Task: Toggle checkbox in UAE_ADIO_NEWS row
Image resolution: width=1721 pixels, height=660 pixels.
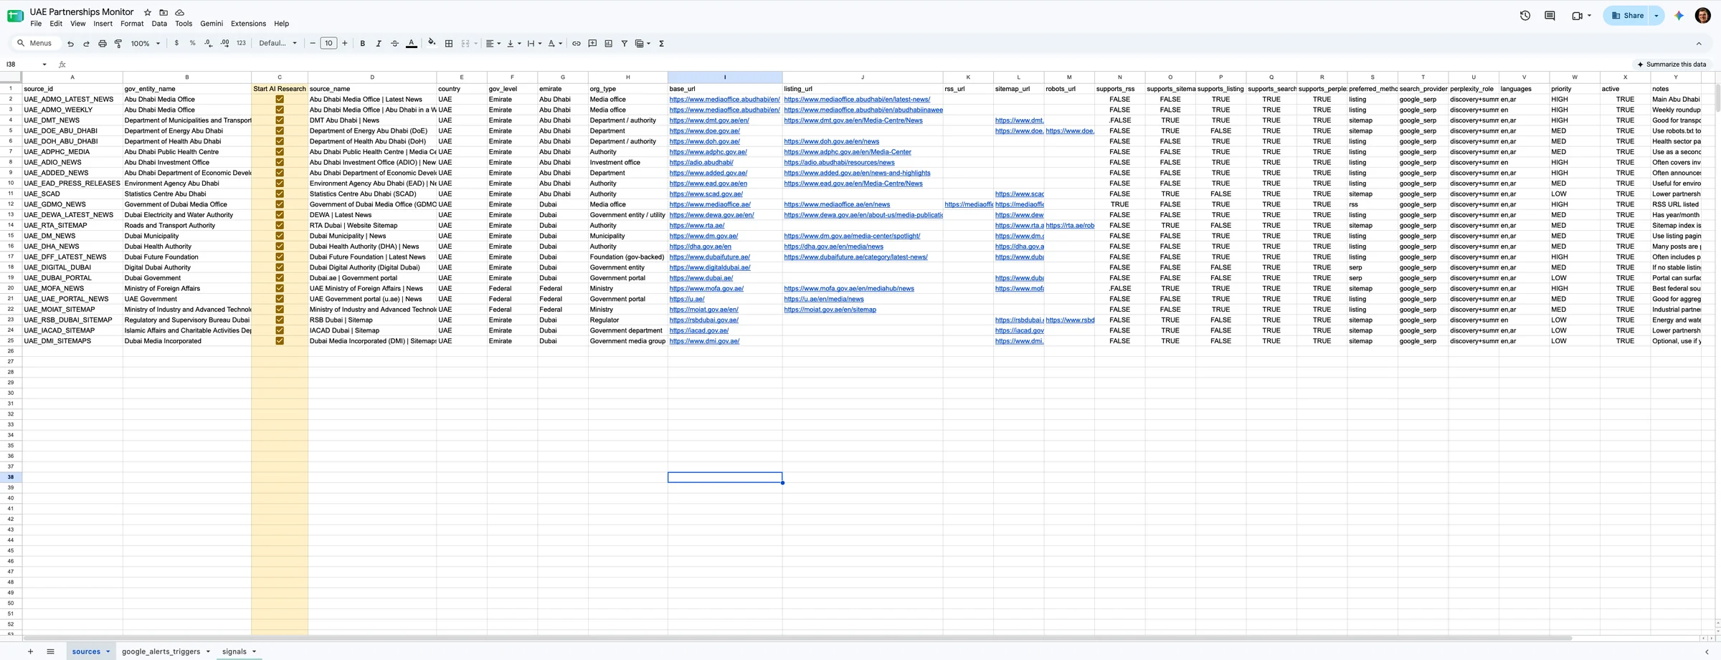Action: click(x=280, y=163)
